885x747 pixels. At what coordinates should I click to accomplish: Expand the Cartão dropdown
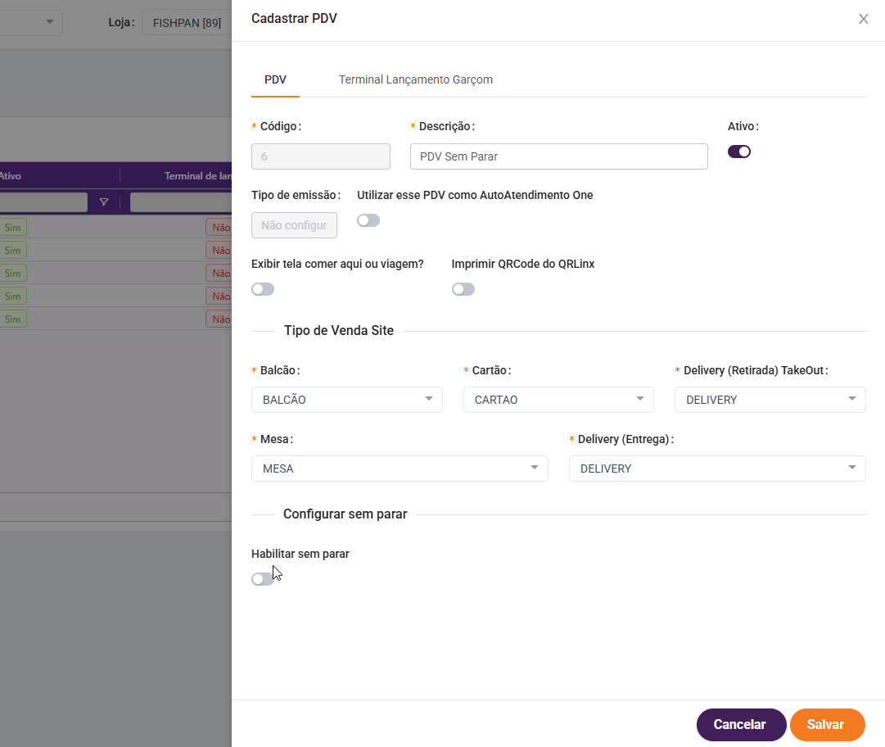[558, 400]
